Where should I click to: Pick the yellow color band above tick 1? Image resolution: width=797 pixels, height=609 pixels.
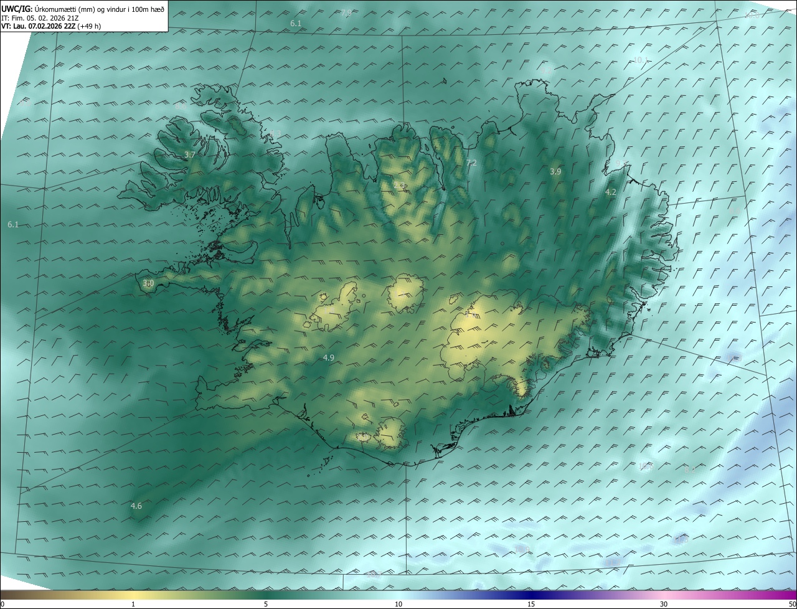(133, 595)
